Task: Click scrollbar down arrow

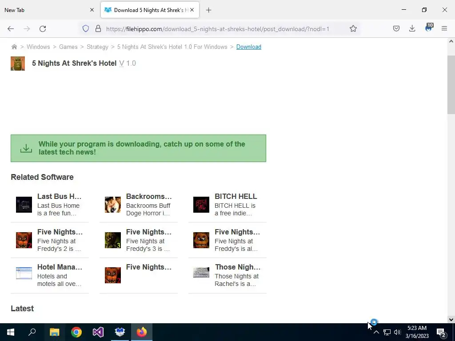Action: coord(451,320)
